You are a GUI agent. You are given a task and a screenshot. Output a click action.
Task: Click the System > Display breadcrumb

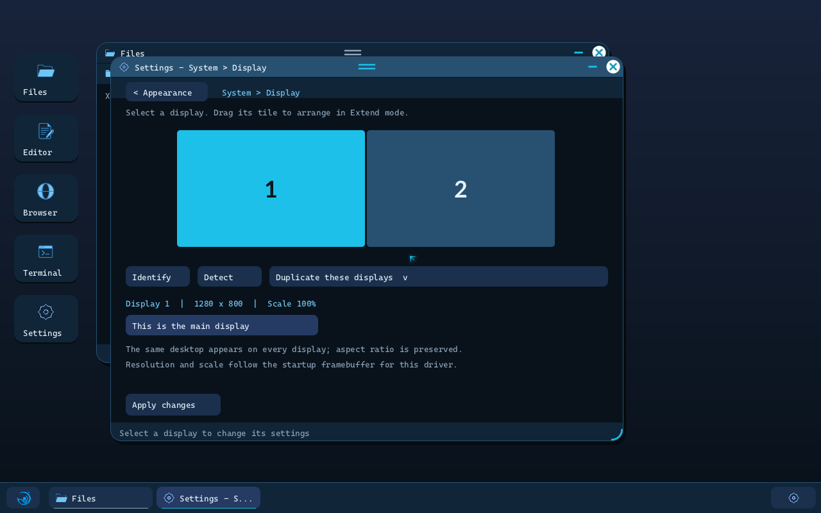(x=261, y=92)
